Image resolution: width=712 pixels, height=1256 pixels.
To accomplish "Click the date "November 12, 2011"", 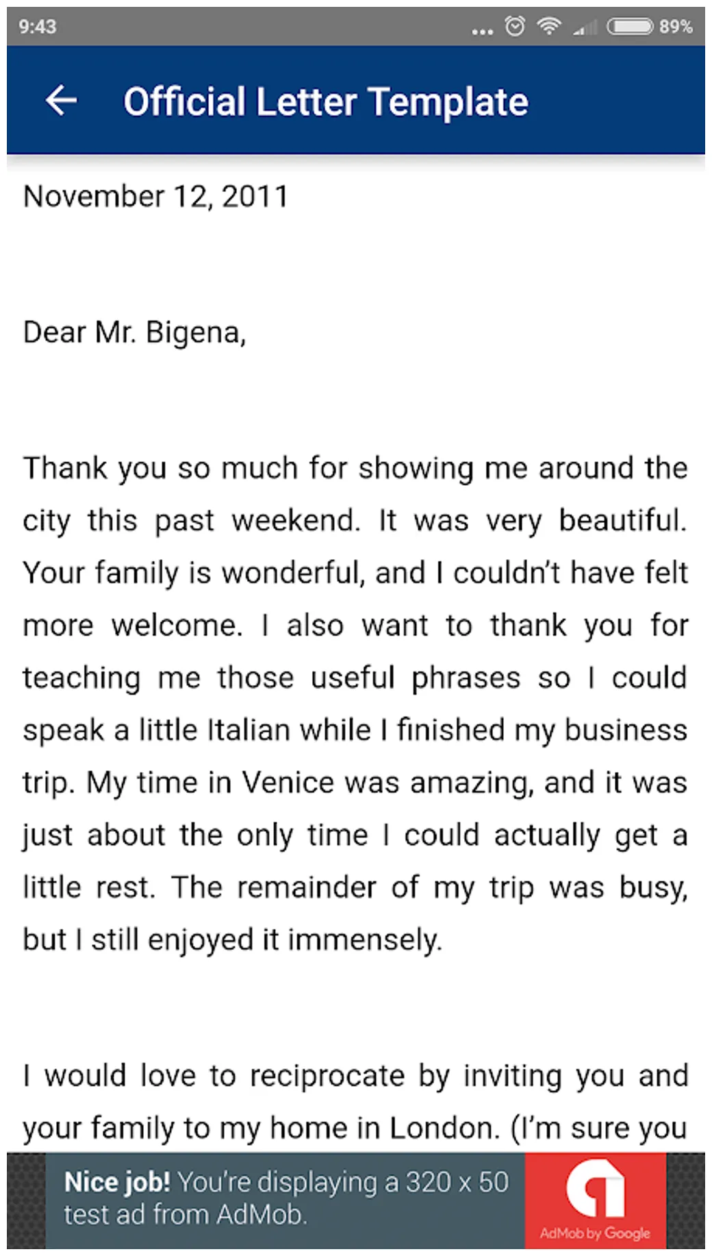I will tap(156, 197).
